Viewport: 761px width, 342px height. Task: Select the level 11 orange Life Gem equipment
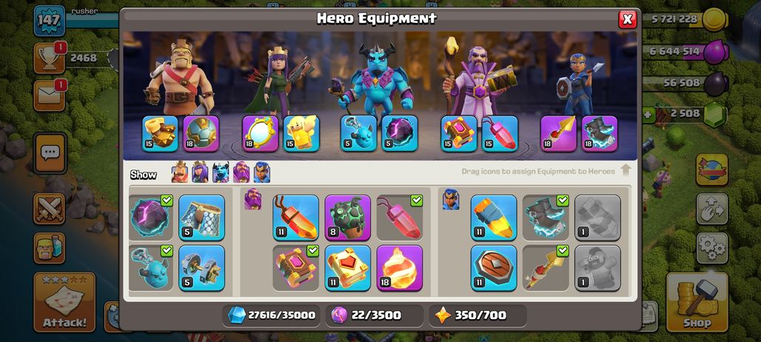pos(295,218)
